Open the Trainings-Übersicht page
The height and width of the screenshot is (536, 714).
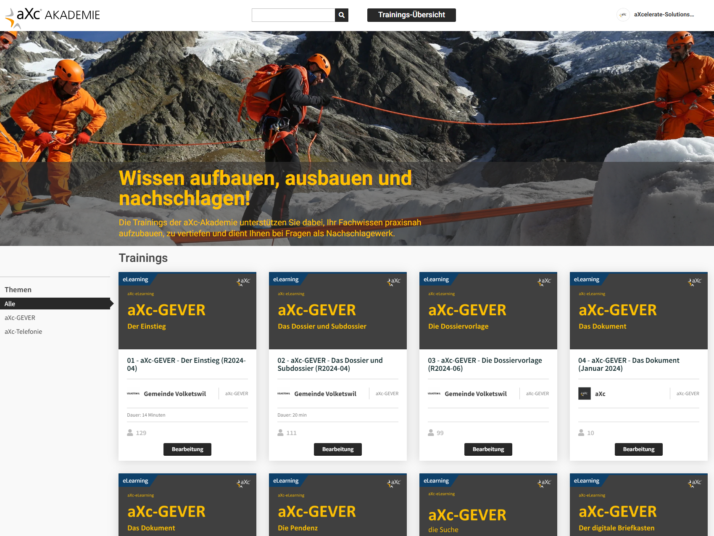(x=411, y=15)
